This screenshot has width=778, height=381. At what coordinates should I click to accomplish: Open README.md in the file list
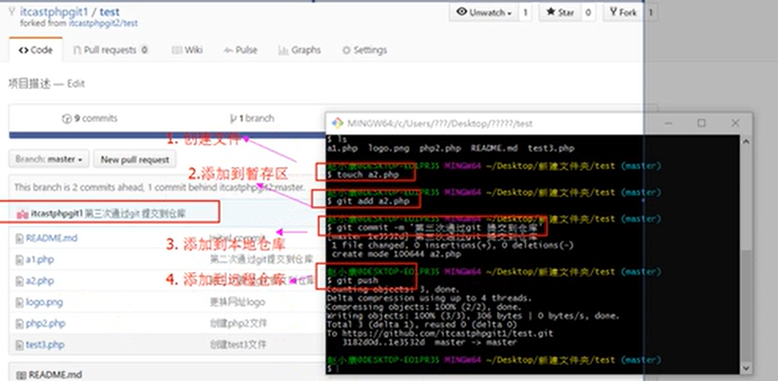[52, 238]
